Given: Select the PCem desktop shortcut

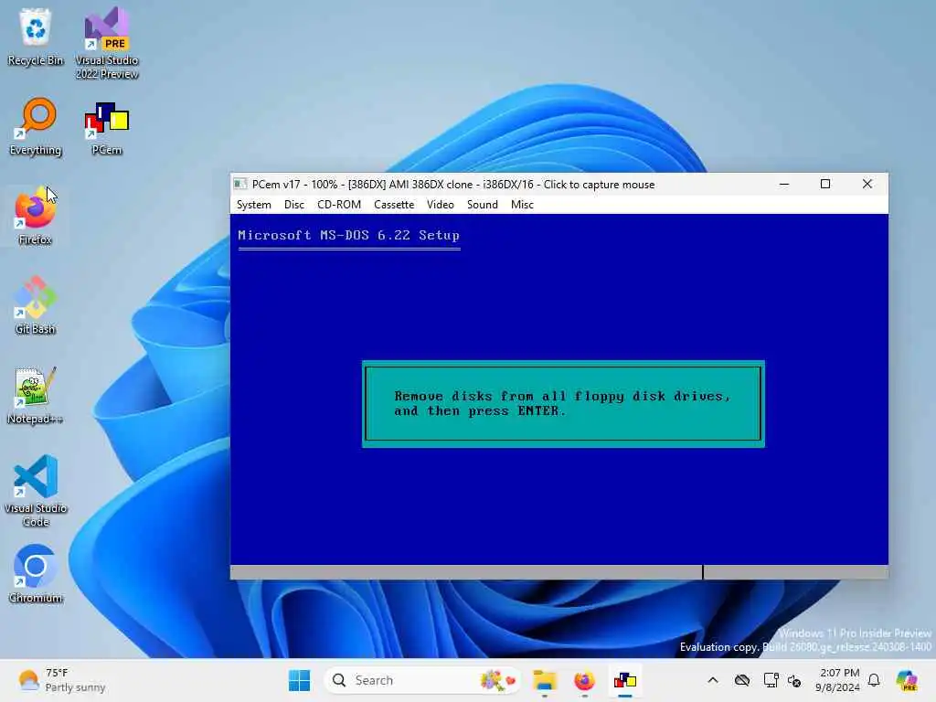Looking at the screenshot, I should click(107, 127).
